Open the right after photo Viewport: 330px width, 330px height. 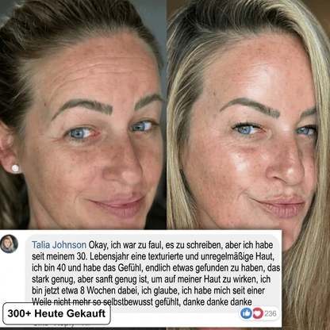pos(248,115)
